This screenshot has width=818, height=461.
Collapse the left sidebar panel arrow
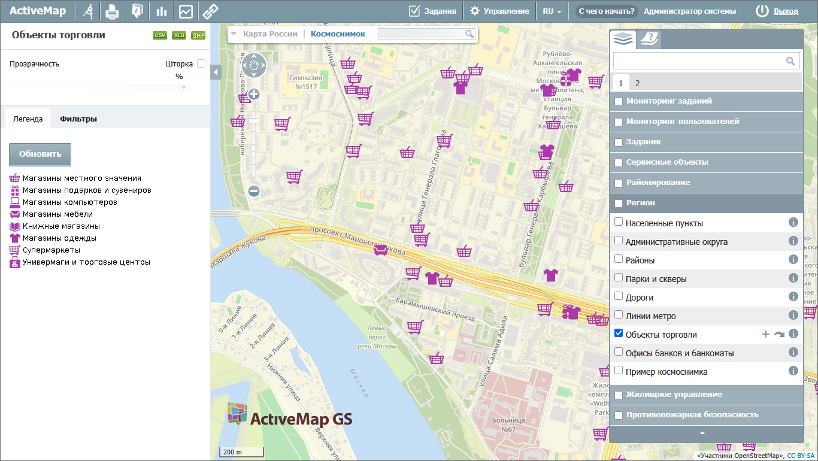[216, 72]
